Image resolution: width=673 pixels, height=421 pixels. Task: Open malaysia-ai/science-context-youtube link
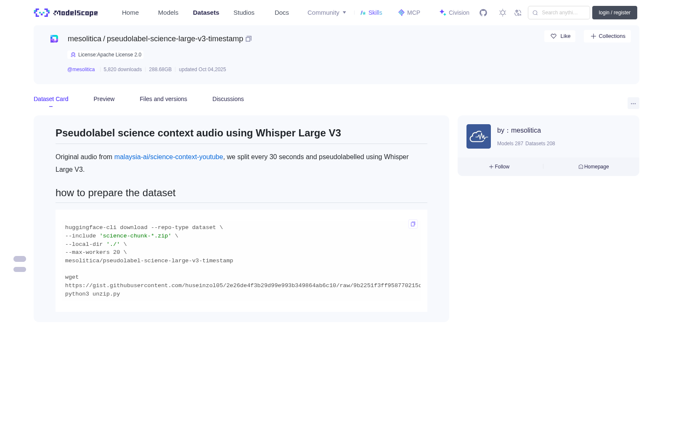click(x=169, y=157)
